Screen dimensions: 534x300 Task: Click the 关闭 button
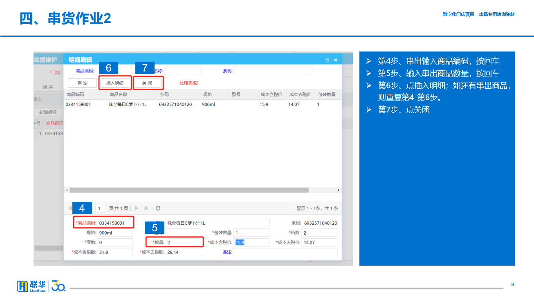[x=147, y=83]
